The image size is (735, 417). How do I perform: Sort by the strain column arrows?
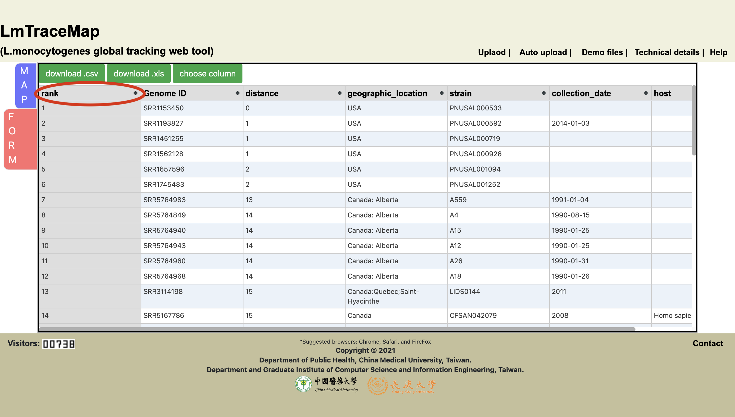coord(544,93)
